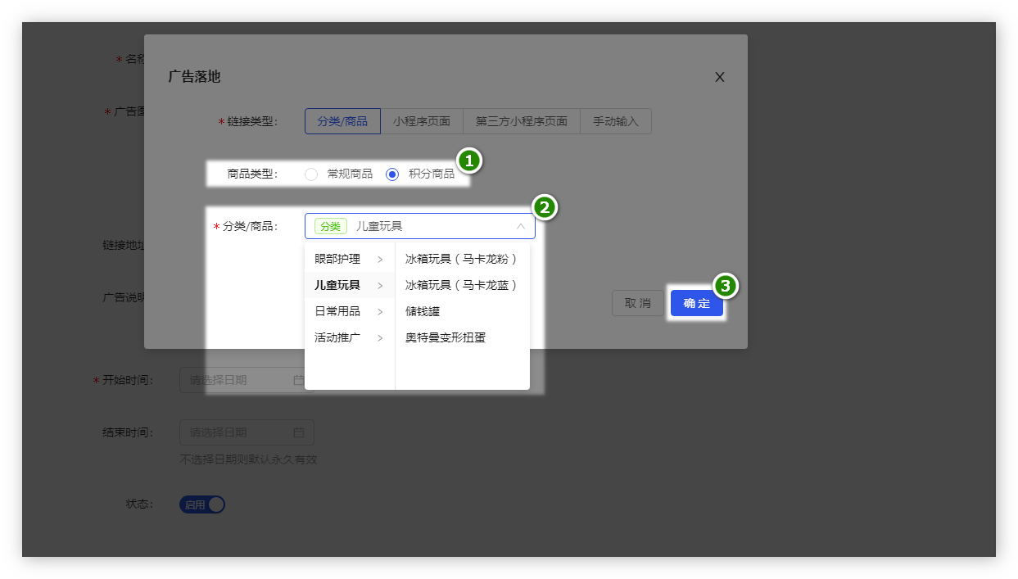Expand arrow beside 日常用品
1018x579 pixels.
(380, 311)
